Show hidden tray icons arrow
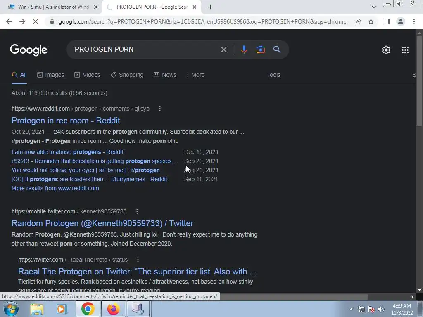Image resolution: width=423 pixels, height=317 pixels. [351, 309]
